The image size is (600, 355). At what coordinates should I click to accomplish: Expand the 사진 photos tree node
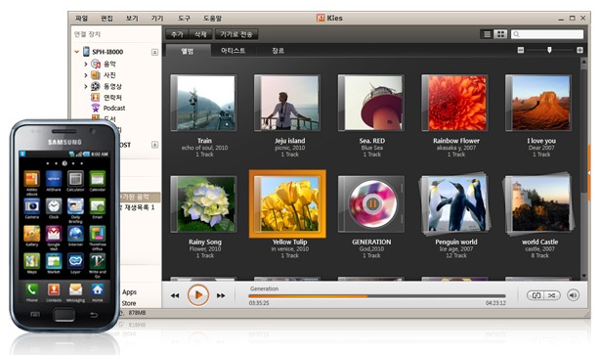tap(86, 75)
